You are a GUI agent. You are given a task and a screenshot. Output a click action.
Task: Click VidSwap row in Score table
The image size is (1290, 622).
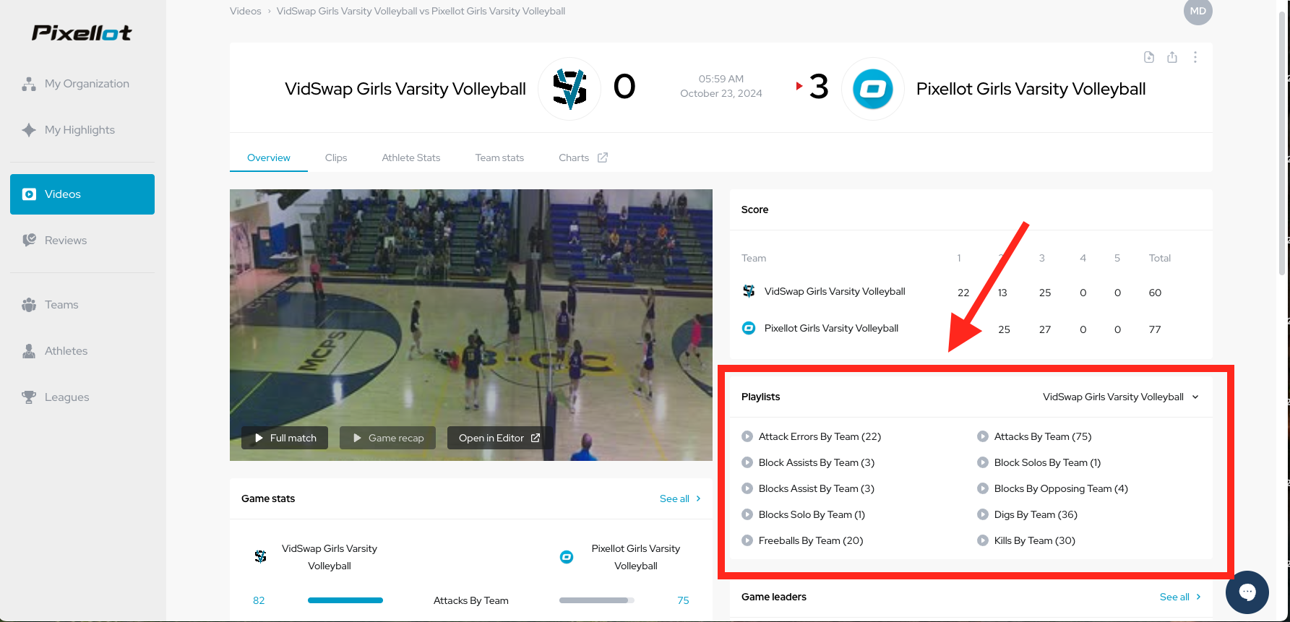[971, 292]
